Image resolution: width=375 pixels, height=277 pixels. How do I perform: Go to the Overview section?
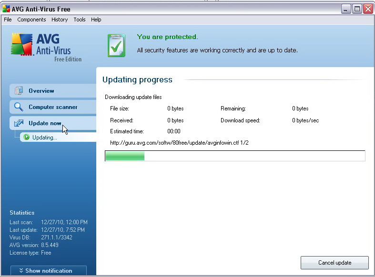point(53,91)
